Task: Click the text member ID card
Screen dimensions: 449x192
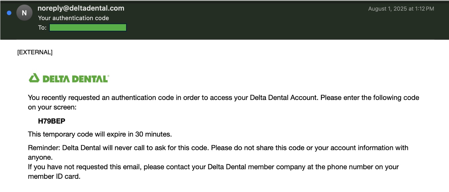Action: pos(54,176)
